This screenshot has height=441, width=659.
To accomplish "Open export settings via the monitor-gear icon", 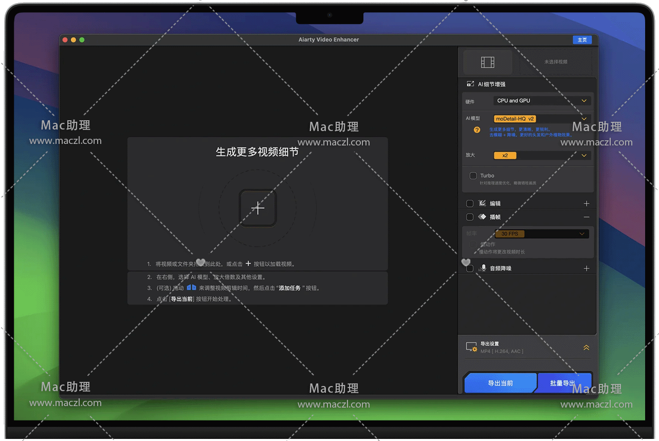I will coord(471,347).
